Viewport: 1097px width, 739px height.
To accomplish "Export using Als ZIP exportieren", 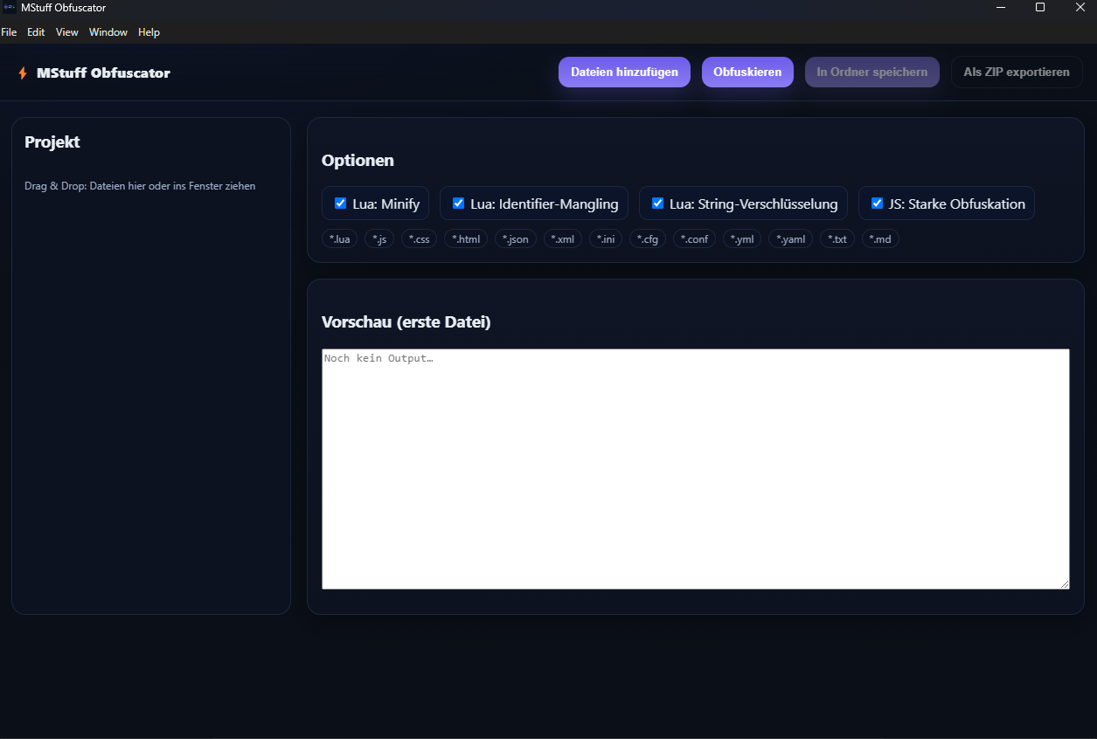I will 1016,73.
